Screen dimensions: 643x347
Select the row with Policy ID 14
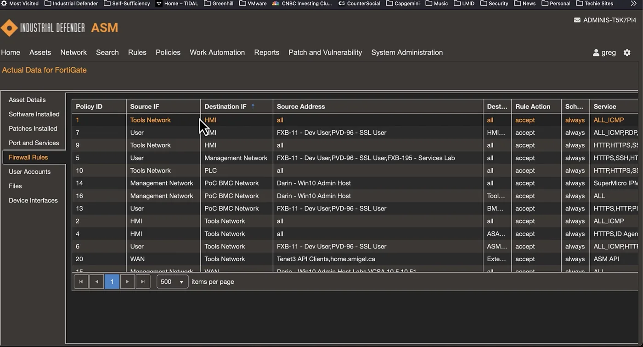point(355,183)
